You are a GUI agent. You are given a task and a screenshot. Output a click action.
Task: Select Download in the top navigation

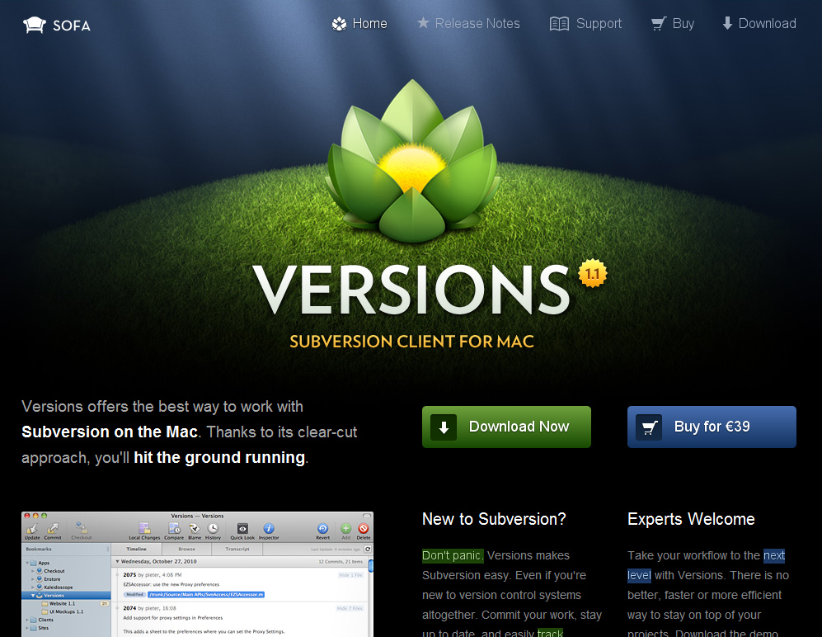pyautogui.click(x=759, y=24)
